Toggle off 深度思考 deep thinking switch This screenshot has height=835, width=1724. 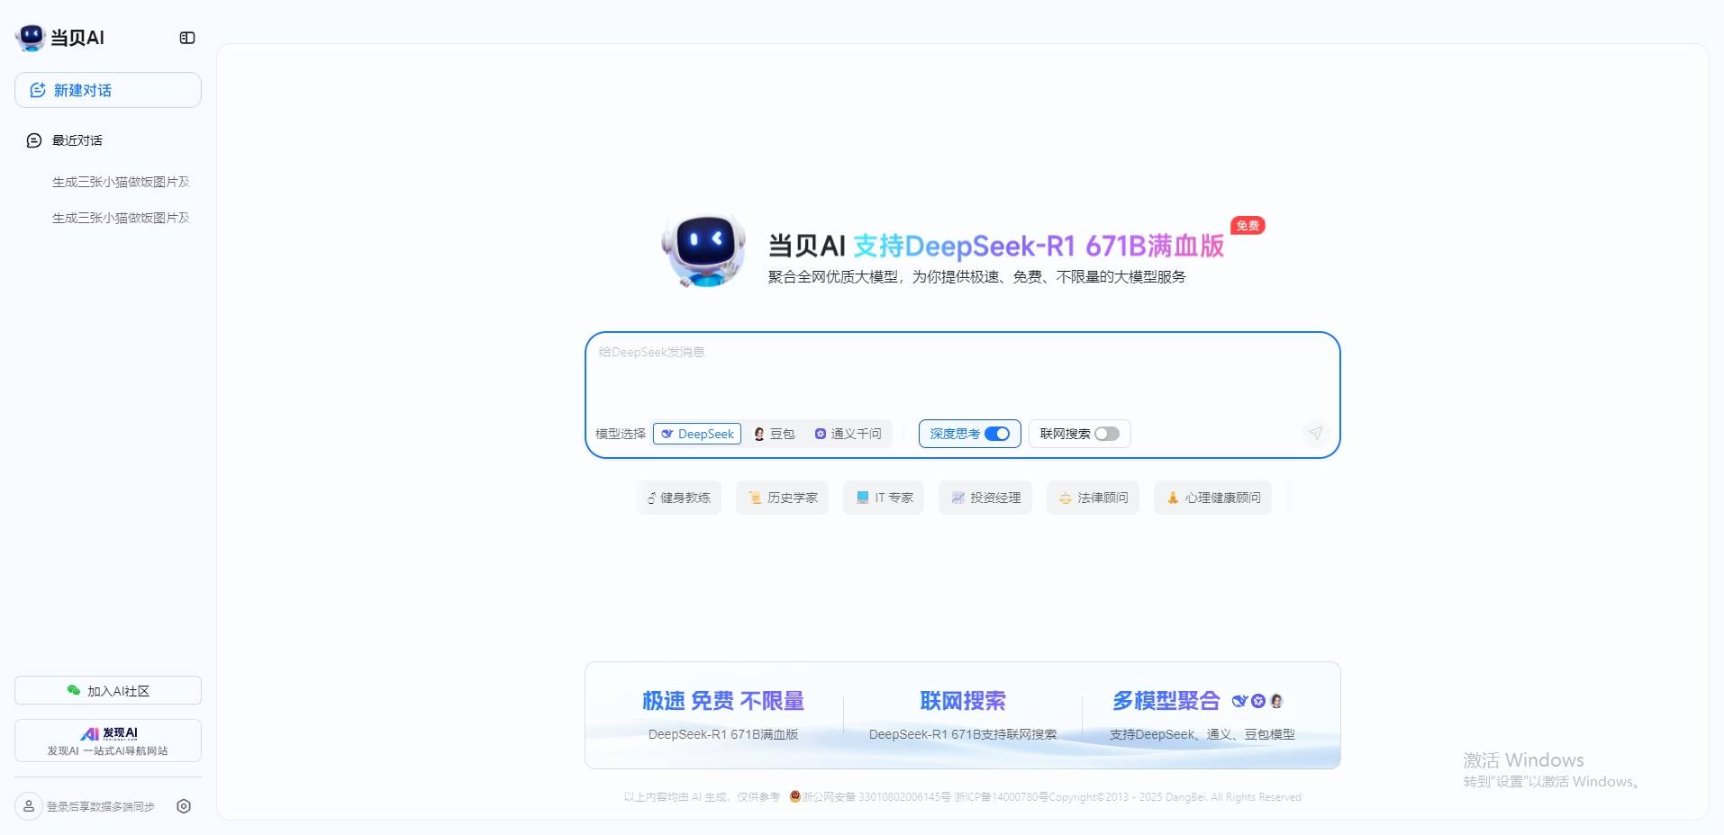pyautogui.click(x=996, y=434)
